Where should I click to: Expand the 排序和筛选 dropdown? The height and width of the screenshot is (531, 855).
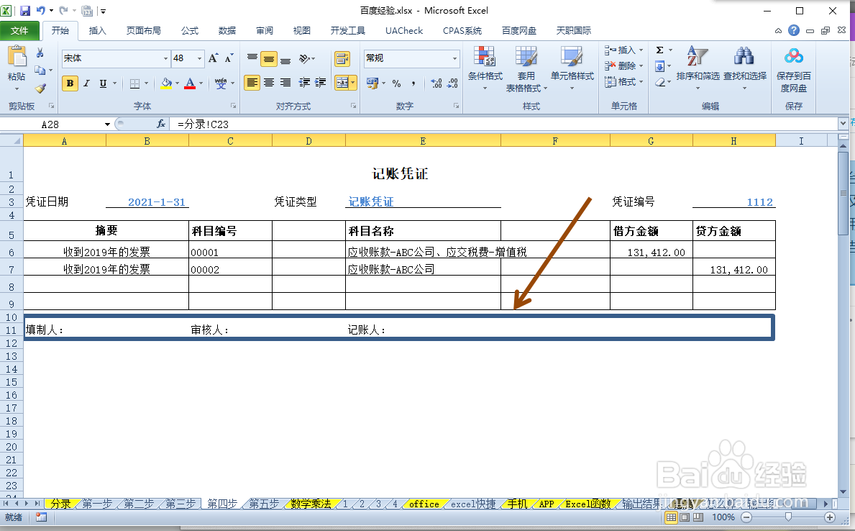[x=698, y=88]
